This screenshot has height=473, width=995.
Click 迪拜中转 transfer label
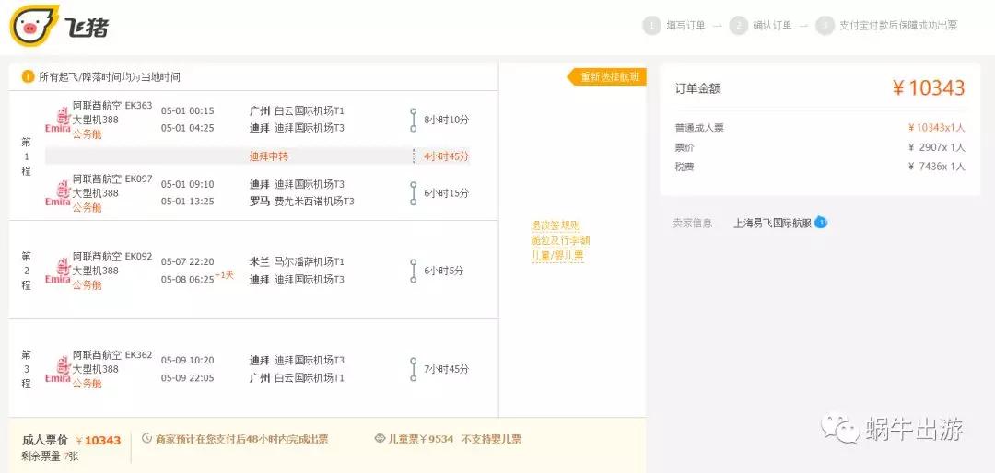click(x=269, y=156)
